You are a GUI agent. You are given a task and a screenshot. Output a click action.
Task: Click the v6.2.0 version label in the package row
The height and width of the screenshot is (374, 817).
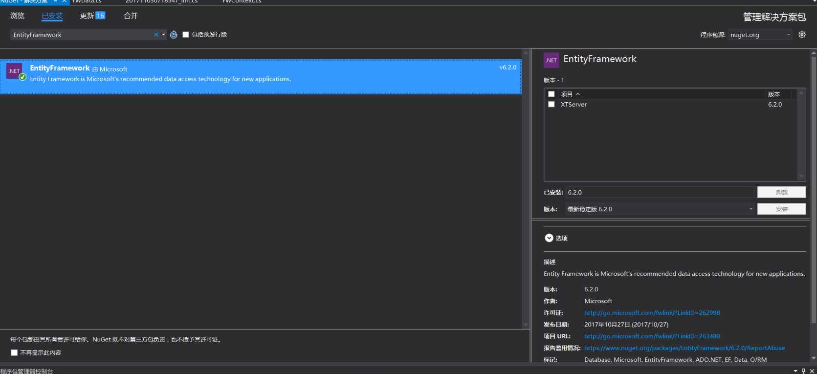[508, 67]
